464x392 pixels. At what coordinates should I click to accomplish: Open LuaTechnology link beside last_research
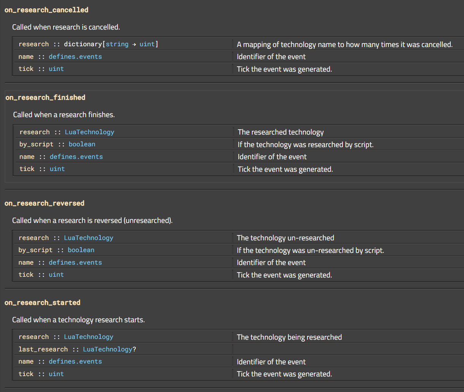[x=108, y=349]
